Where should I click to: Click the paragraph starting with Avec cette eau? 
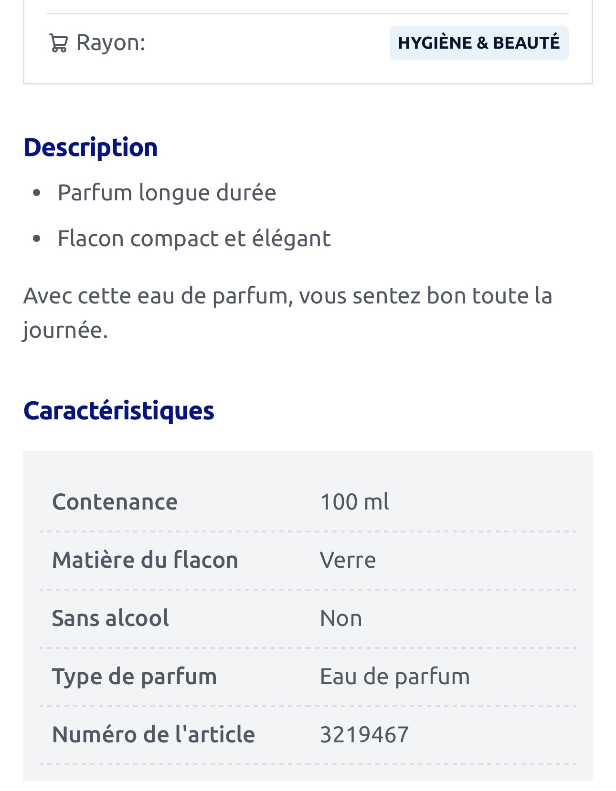coord(287,312)
